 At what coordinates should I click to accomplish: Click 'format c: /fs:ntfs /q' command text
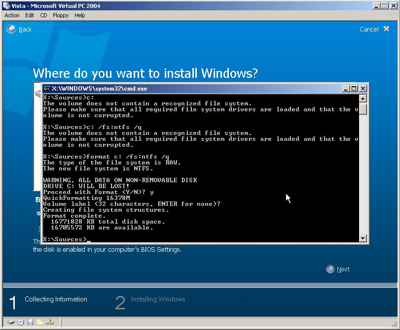pos(128,157)
